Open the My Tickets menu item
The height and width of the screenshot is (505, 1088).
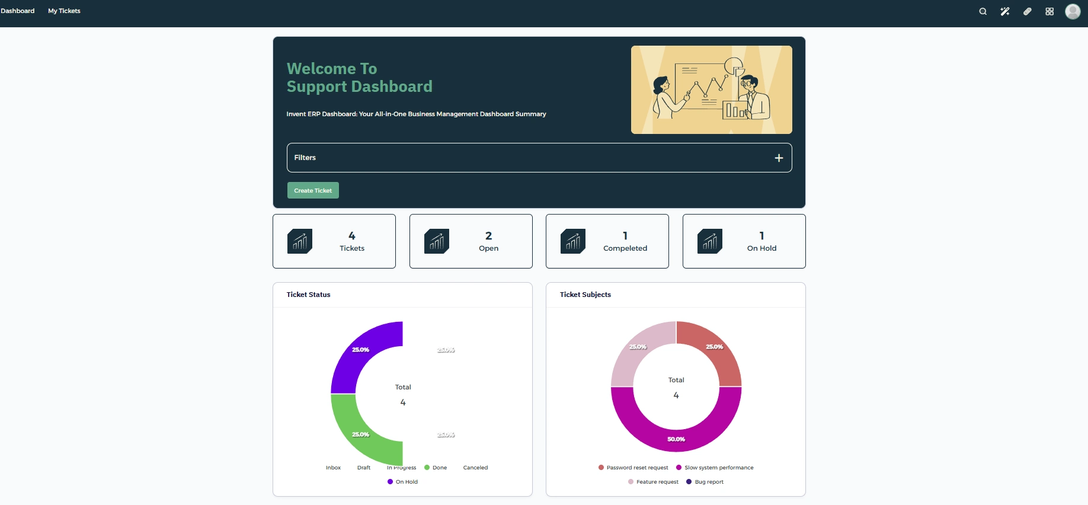(x=64, y=11)
